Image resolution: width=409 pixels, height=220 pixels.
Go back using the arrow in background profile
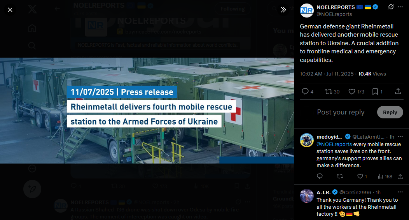(58, 9)
